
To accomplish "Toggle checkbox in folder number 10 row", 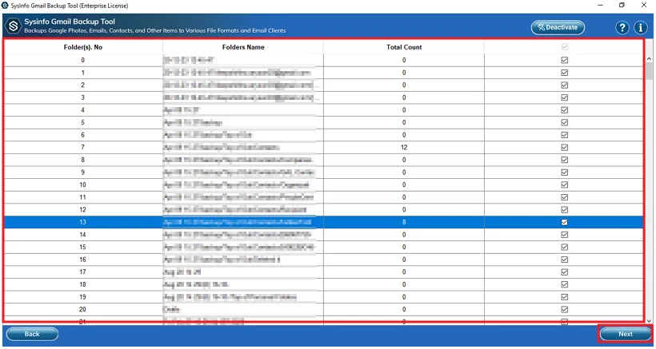I will 564,184.
